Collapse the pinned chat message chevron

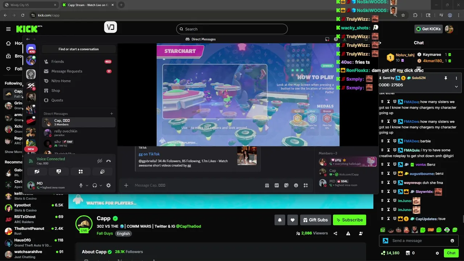tap(456, 87)
